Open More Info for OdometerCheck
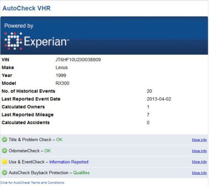The height and width of the screenshot is (186, 209). click(x=199, y=151)
